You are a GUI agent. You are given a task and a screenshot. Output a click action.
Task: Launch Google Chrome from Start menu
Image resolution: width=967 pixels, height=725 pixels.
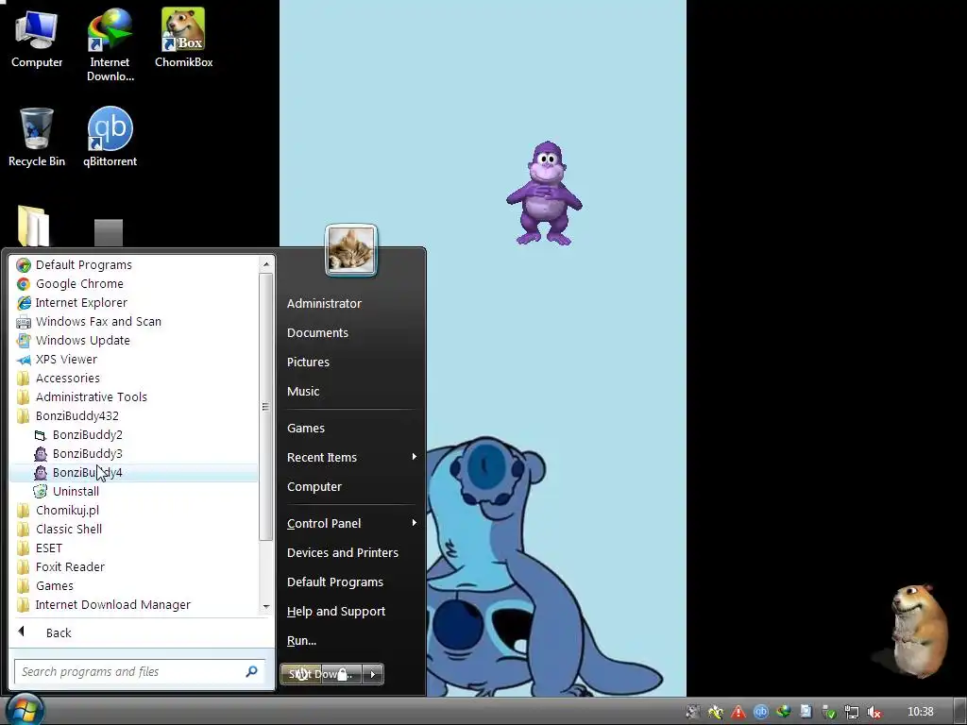134,283
